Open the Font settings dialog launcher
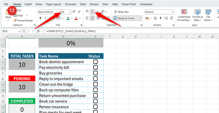 click(x=81, y=25)
